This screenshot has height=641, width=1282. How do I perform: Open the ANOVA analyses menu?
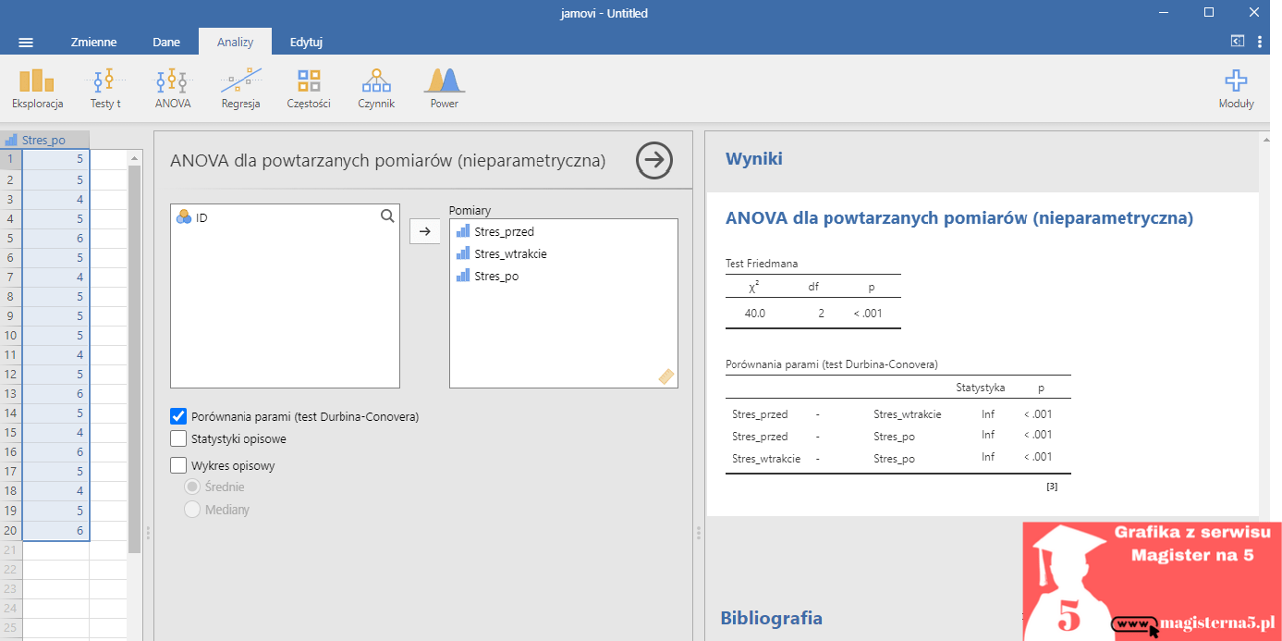pos(173,89)
